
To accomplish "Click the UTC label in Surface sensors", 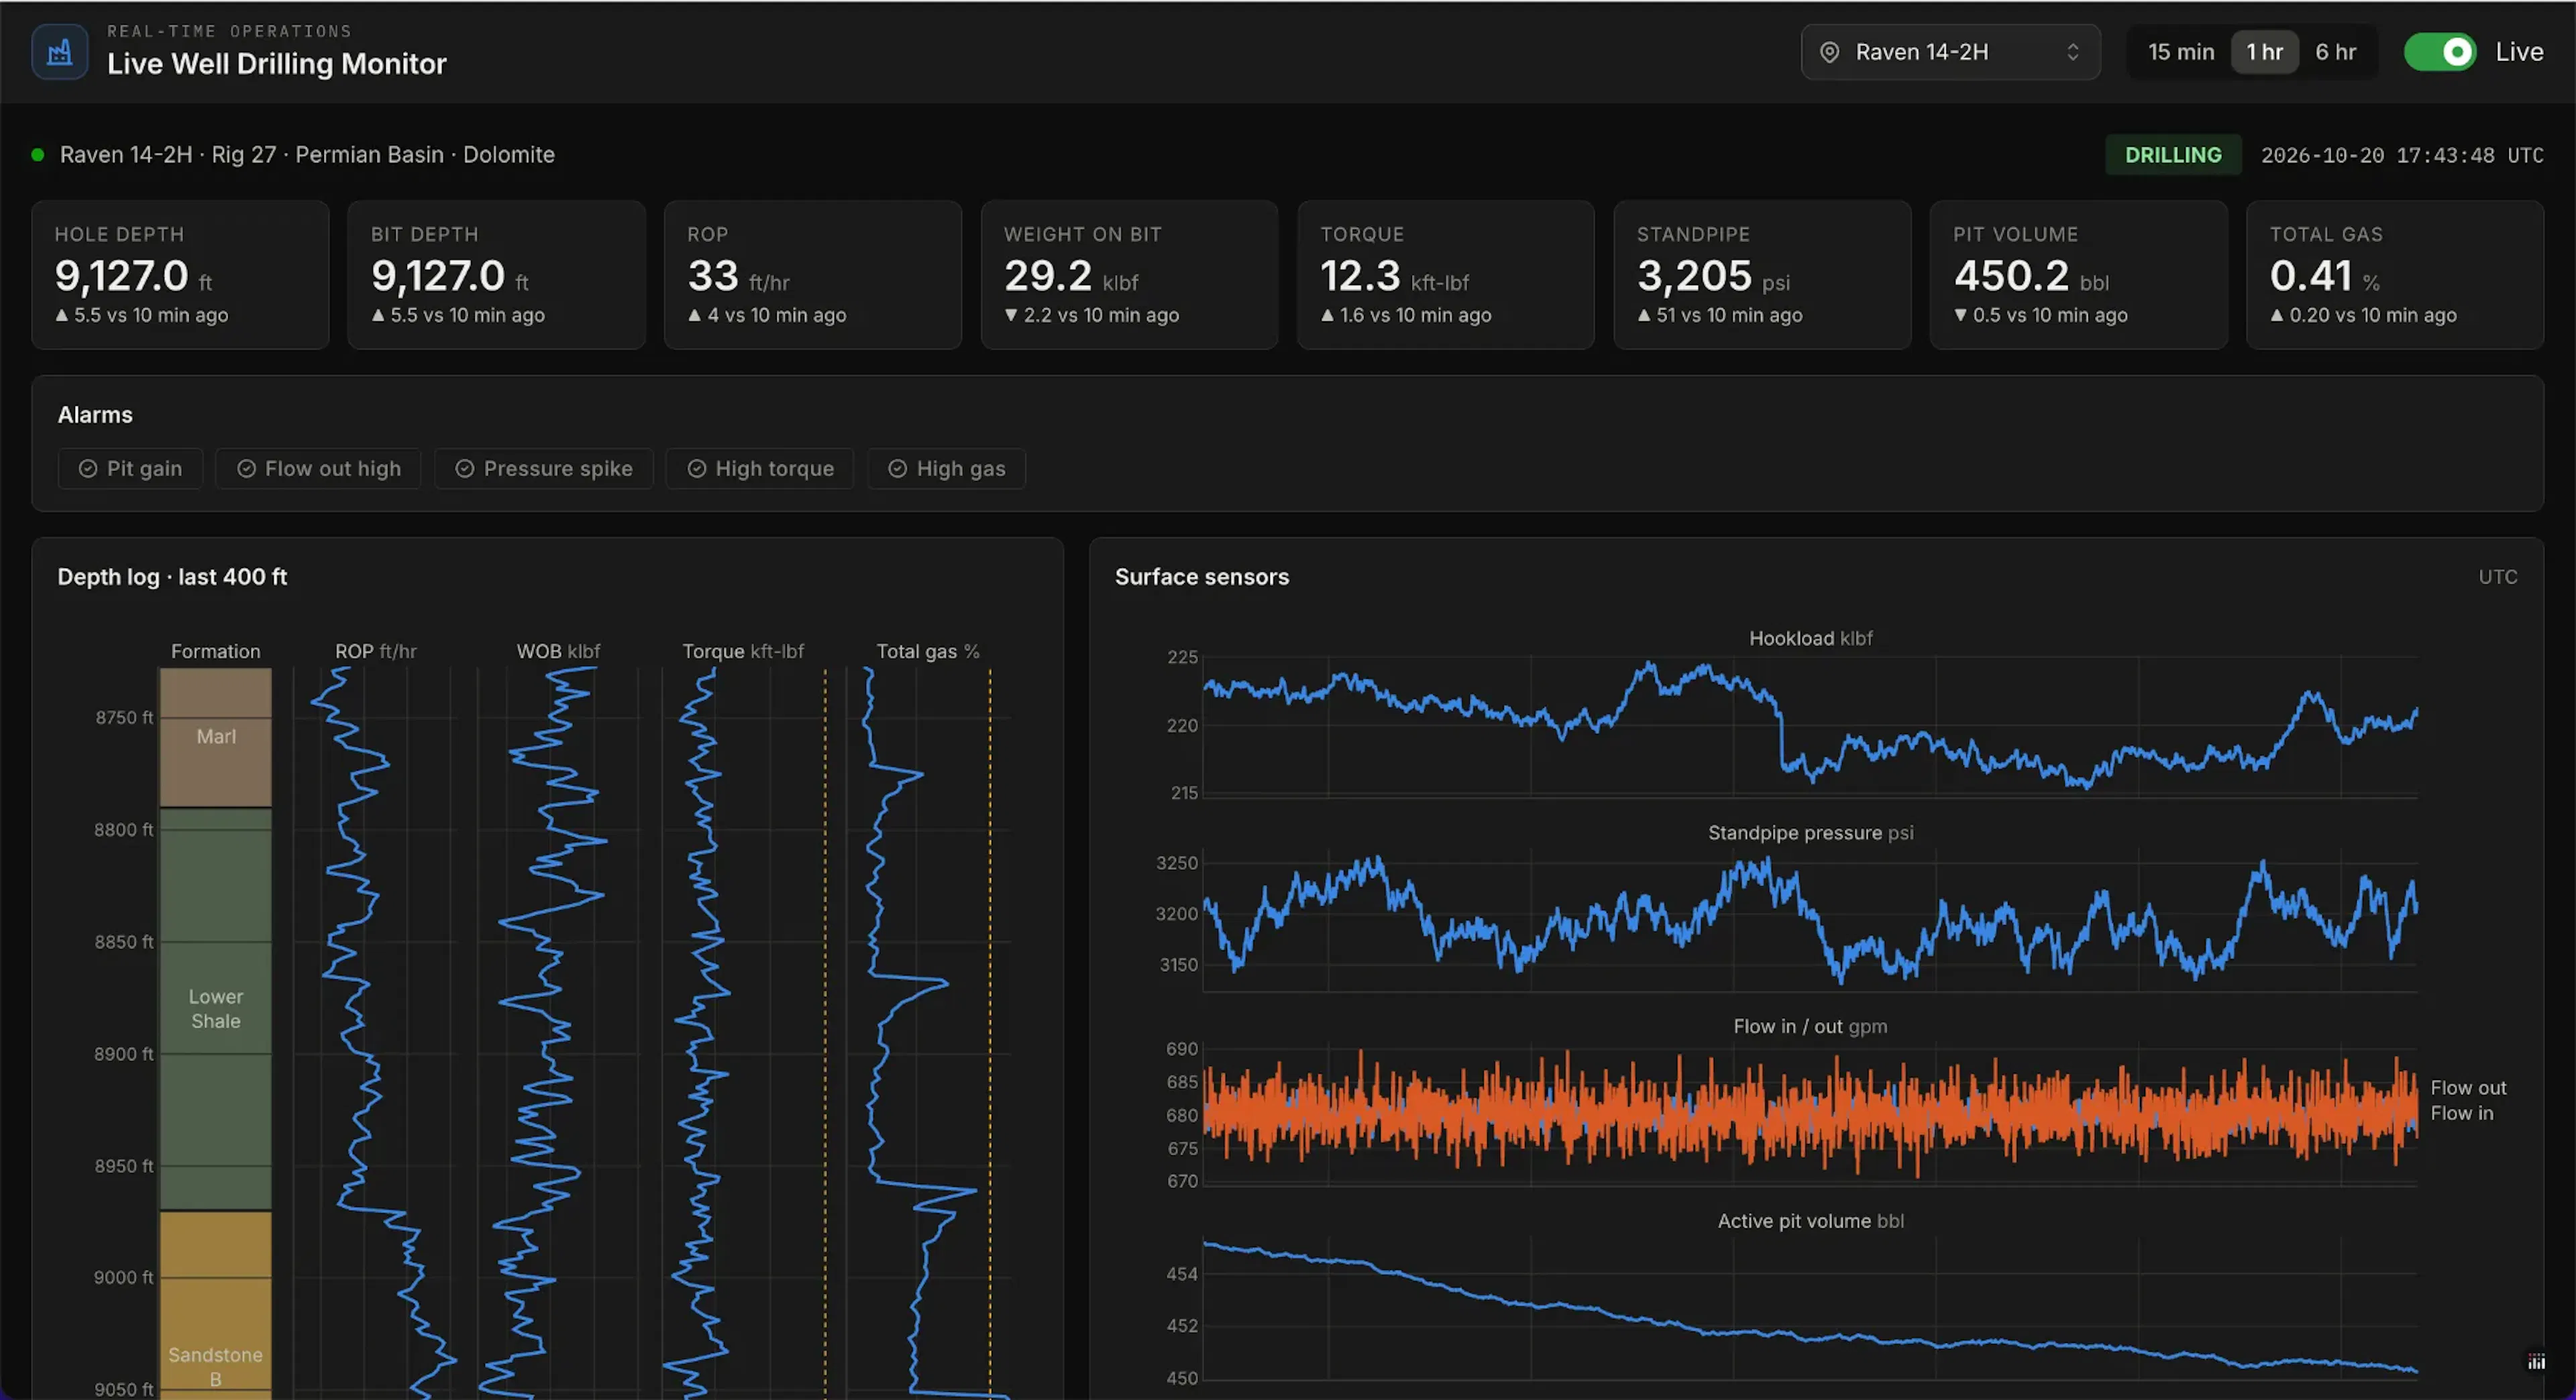I will click(2497, 577).
